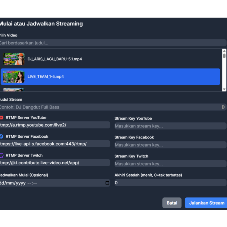Open the calendar picker in Jadwalkan Mulai field
Image resolution: width=227 pixels, height=227 pixels.
coord(107,183)
